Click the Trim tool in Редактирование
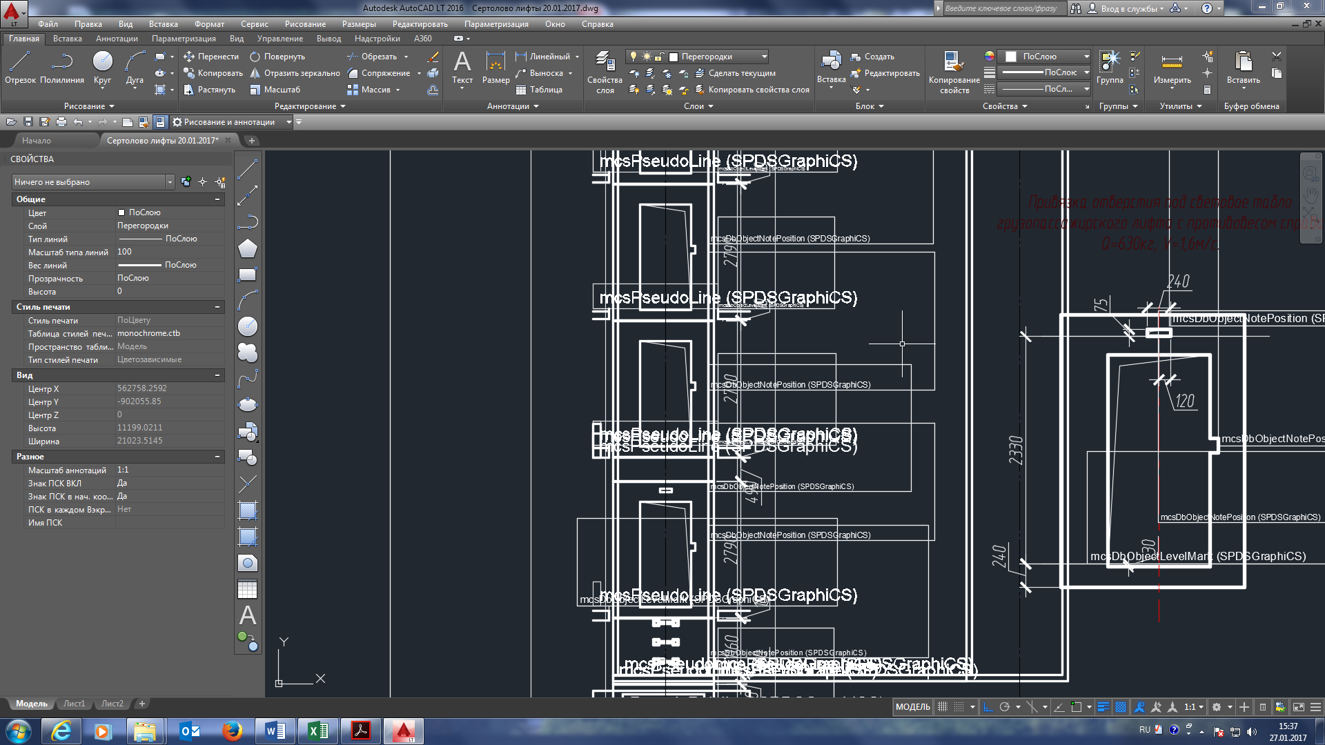 coord(369,57)
